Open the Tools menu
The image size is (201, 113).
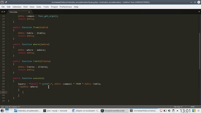coord(46,7)
